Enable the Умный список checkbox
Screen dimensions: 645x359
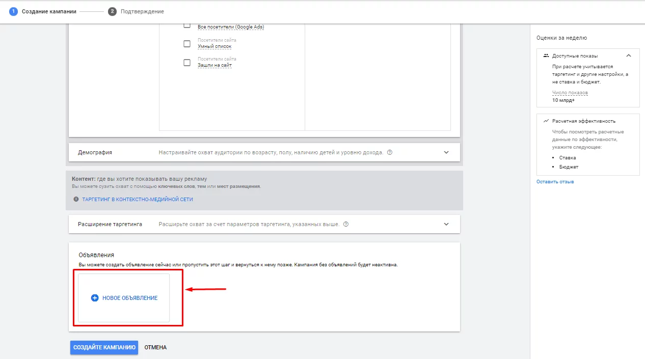[187, 44]
